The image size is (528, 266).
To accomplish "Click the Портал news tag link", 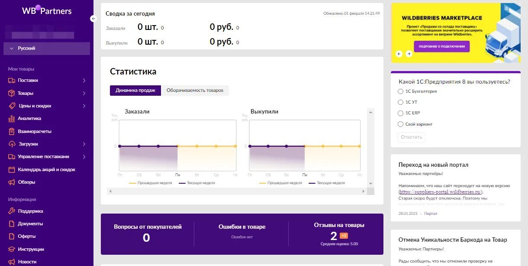I will point(430,214).
